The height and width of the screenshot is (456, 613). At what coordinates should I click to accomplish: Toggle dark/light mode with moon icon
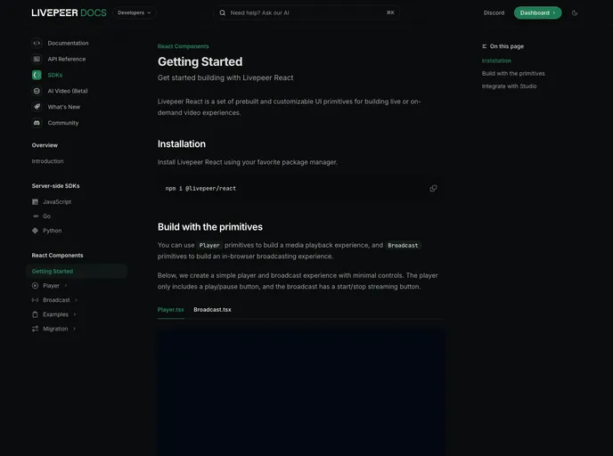point(575,12)
